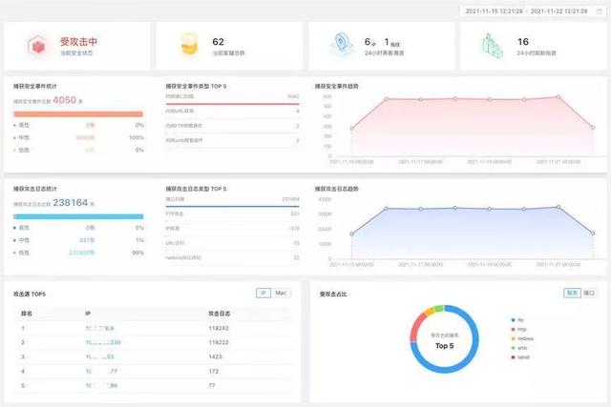Select the IP tab in 攻击源 TOP5

pyautogui.click(x=263, y=293)
